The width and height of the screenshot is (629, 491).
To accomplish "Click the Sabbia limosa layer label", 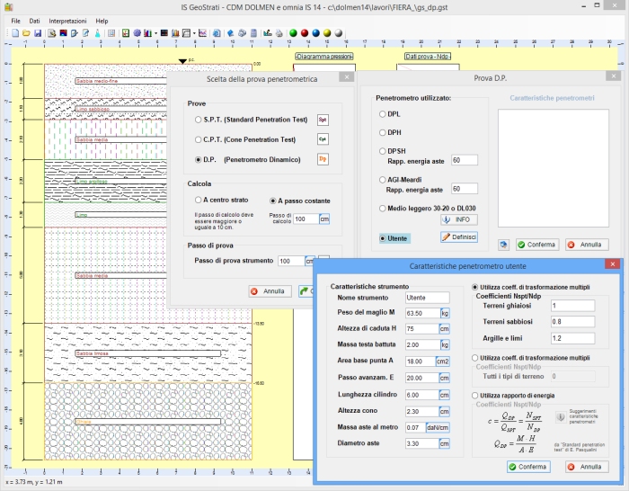I will tap(147, 353).
